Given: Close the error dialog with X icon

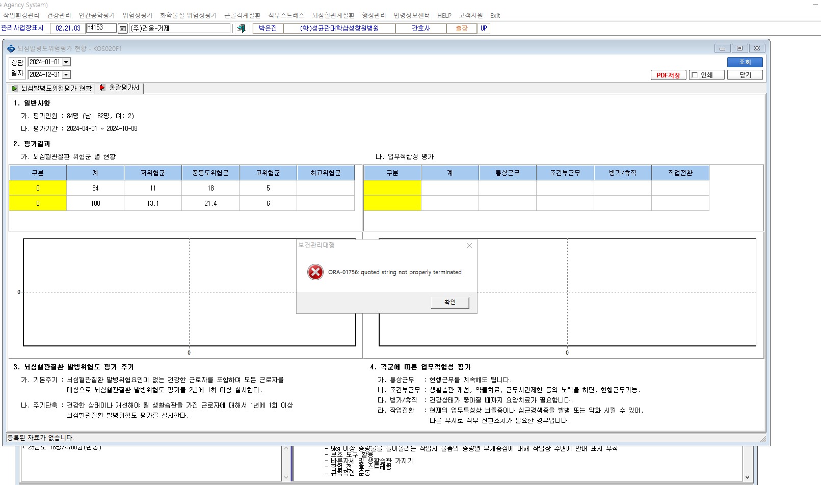Looking at the screenshot, I should tap(469, 246).
